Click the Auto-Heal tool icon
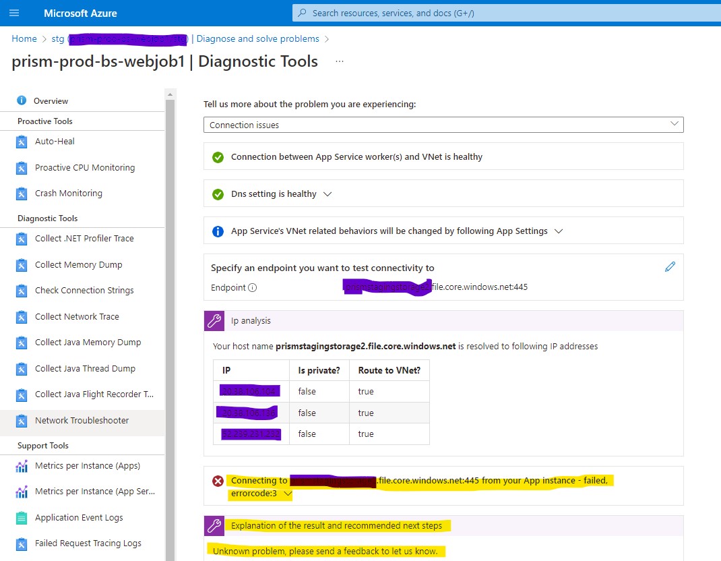The height and width of the screenshot is (561, 721). pyautogui.click(x=21, y=142)
